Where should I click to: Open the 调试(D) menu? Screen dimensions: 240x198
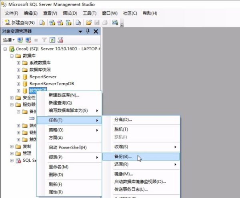(70, 13)
